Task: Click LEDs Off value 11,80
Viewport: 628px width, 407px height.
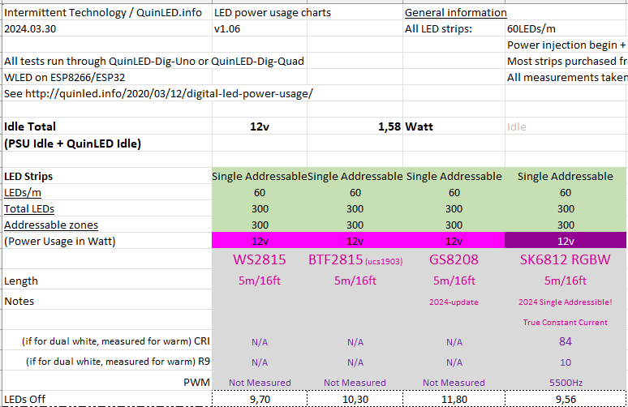Action: point(454,399)
